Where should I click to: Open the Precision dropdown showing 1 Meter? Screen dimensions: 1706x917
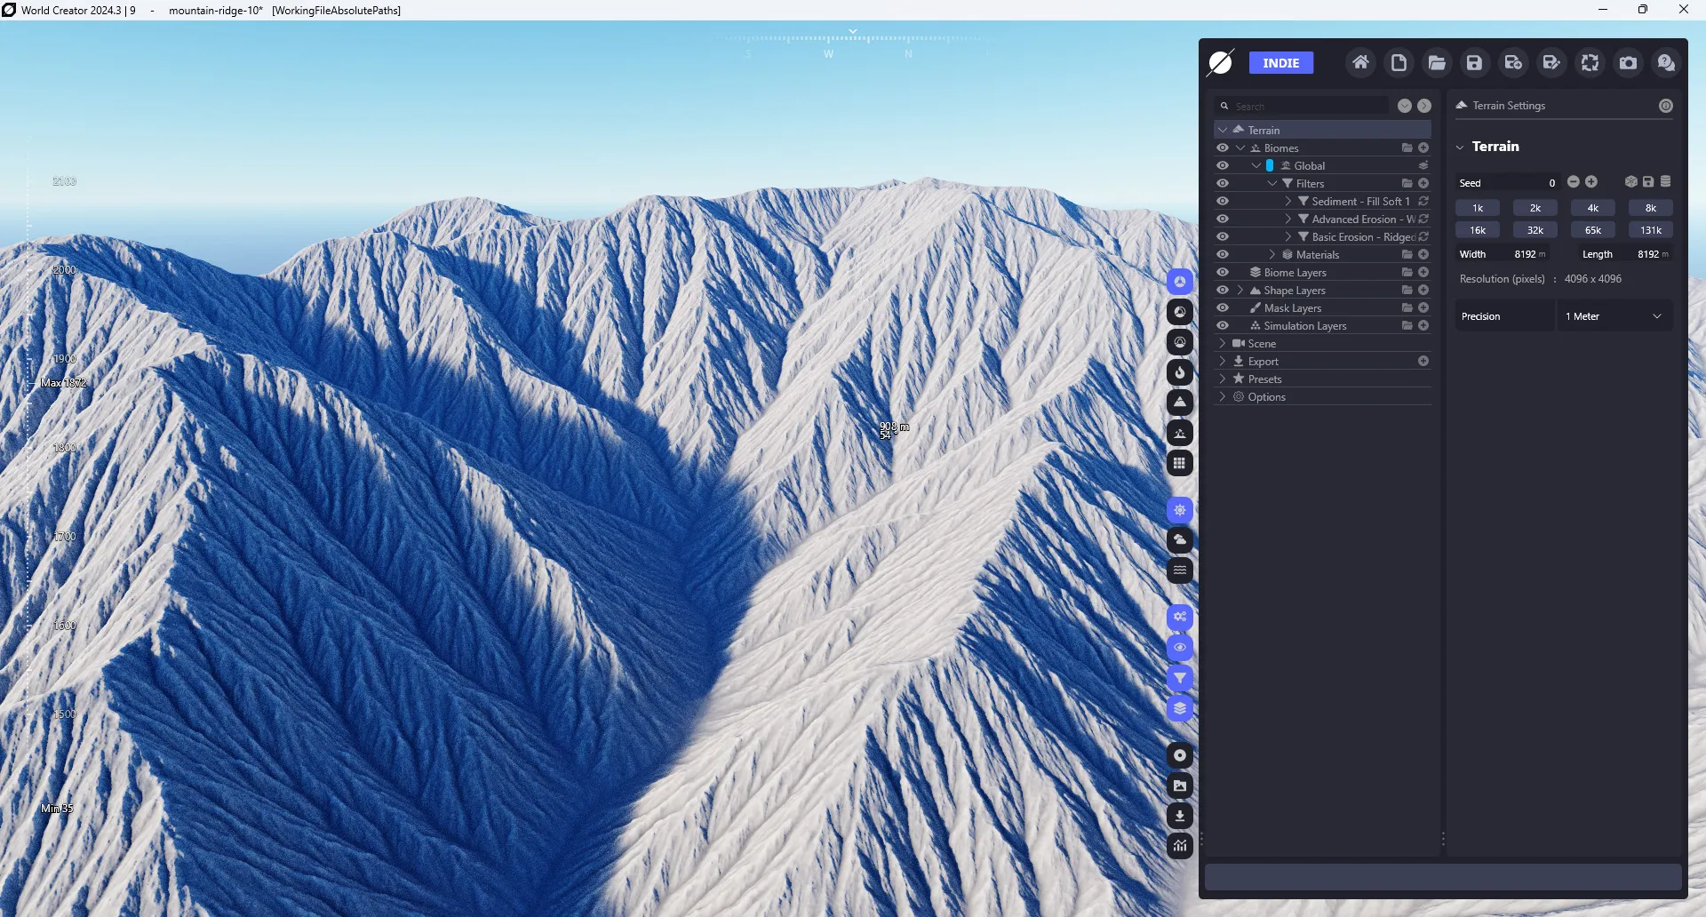pos(1614,316)
